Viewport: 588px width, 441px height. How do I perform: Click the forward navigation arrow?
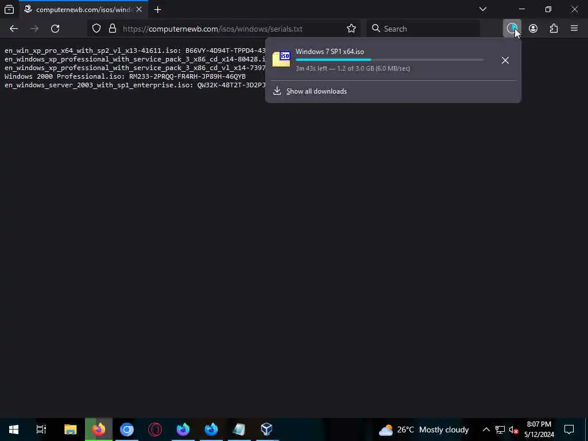point(34,29)
